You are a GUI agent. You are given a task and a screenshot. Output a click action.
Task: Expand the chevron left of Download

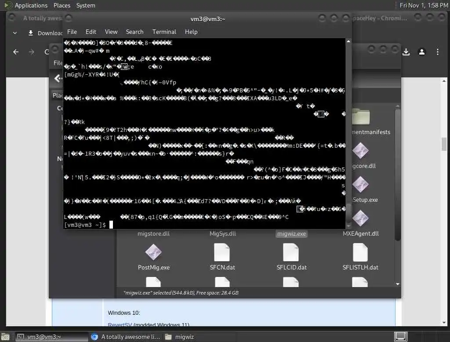pos(15,33)
